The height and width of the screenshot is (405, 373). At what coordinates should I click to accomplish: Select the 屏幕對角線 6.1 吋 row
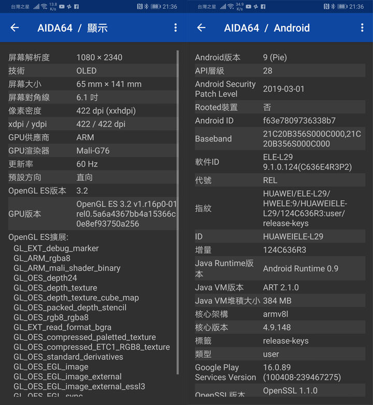[x=92, y=97]
